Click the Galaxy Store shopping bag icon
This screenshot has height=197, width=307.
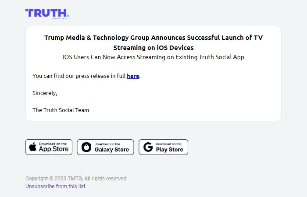(86, 147)
